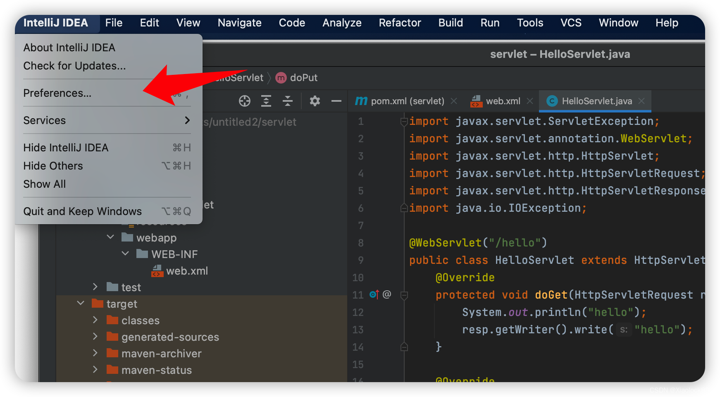Open the View menu
The image size is (720, 397).
[x=188, y=23]
